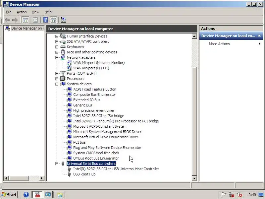The height and width of the screenshot is (199, 265).
Task: Click the Back arrow toolbar icon
Action: click(7, 20)
